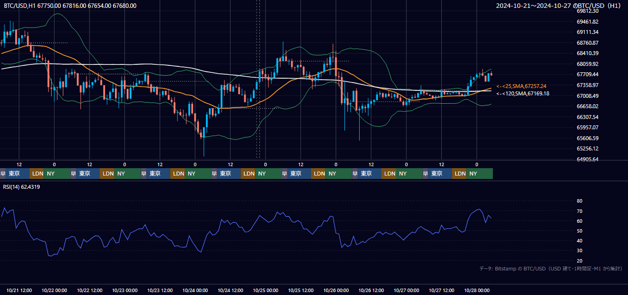This screenshot has height=295, width=628.
Task: Click price axis label 69461.82
Action: point(587,22)
